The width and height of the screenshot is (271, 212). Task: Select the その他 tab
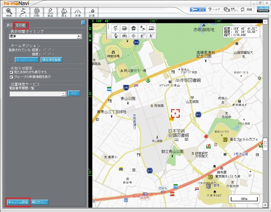20,25
